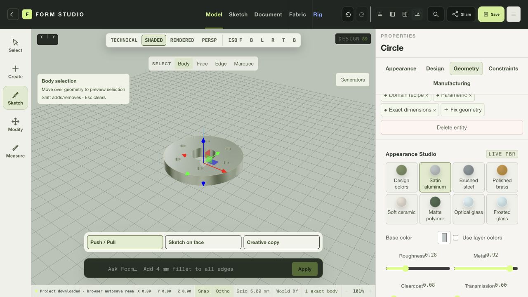Viewport: 528px width, 297px height.
Task: Choose the Select tool in the left toolbar
Action: point(15,45)
